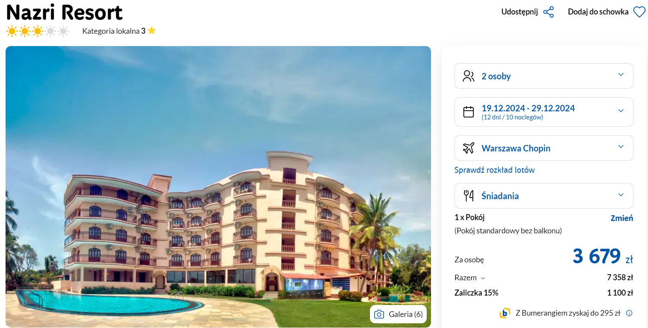Click the cutlery icon beside Śniadania

coord(469,196)
